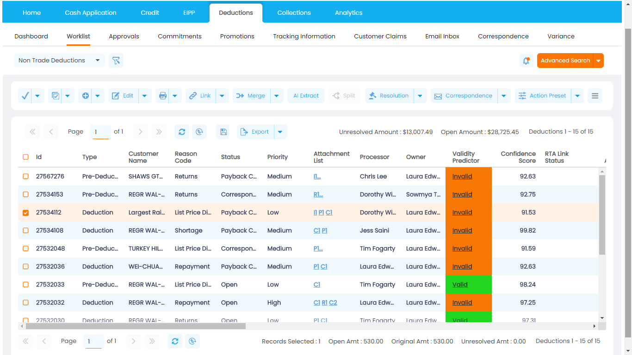Click the notification bell icon

(x=526, y=61)
